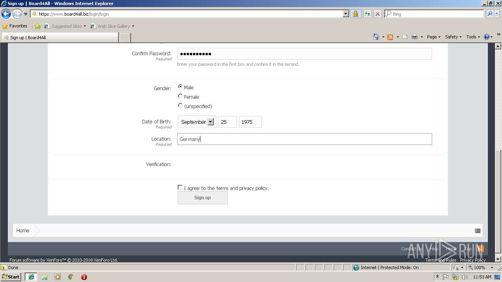
Task: Click the Home breadcrumb link
Action: (x=23, y=231)
